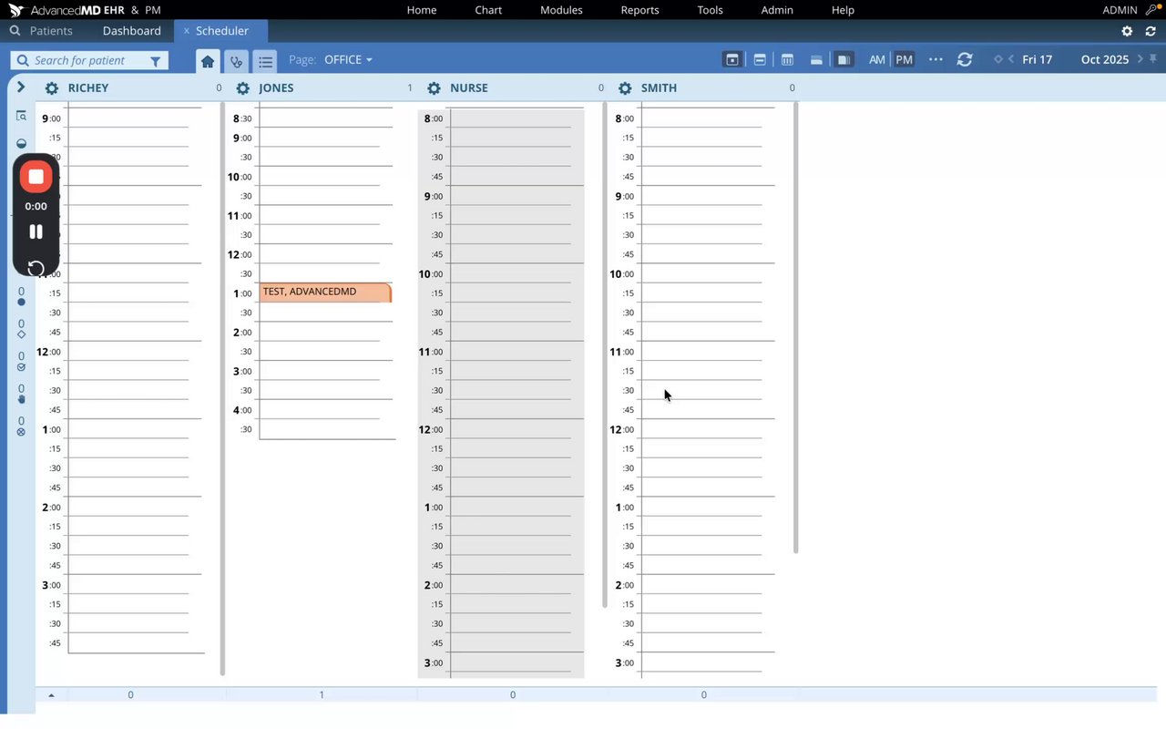Viewport: 1166px width, 729px height.
Task: Click the NURSE column scrollbar
Action: (x=604, y=355)
